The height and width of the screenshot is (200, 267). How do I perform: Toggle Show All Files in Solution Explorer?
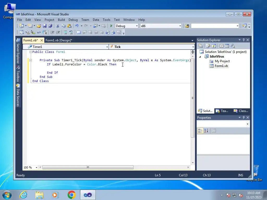pyautogui.click(x=208, y=46)
